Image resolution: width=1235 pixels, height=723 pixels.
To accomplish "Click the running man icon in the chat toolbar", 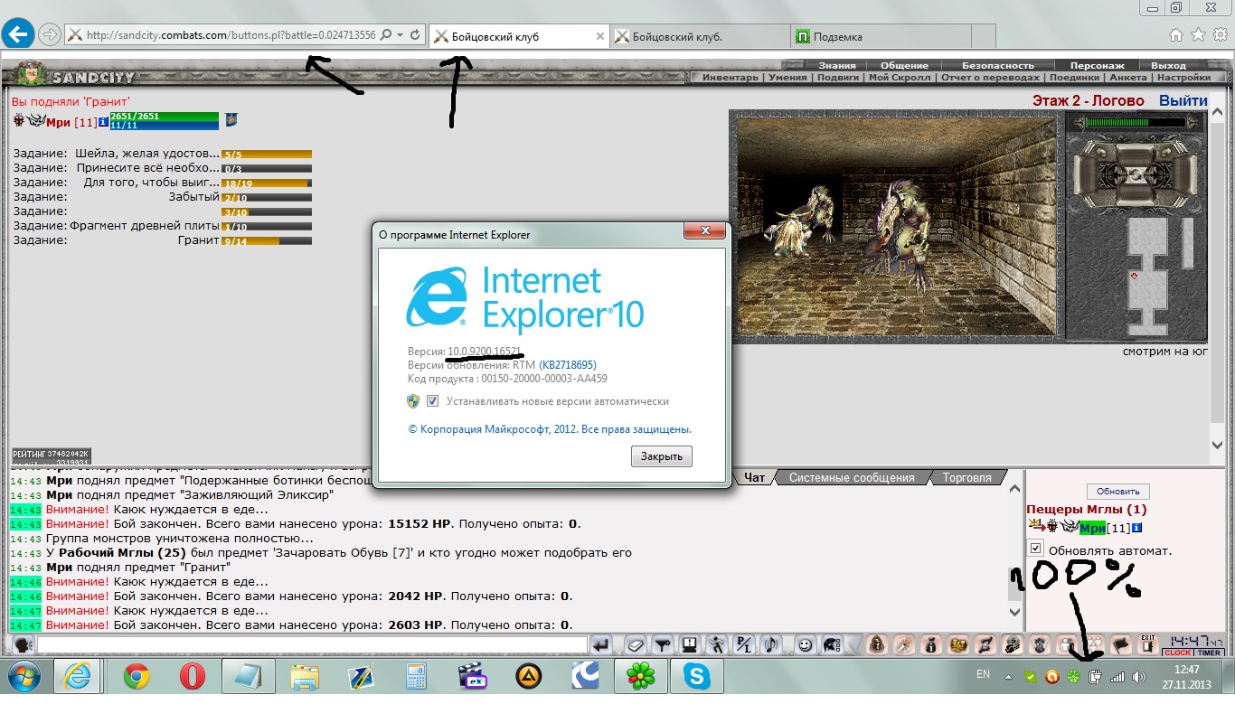I will [717, 645].
